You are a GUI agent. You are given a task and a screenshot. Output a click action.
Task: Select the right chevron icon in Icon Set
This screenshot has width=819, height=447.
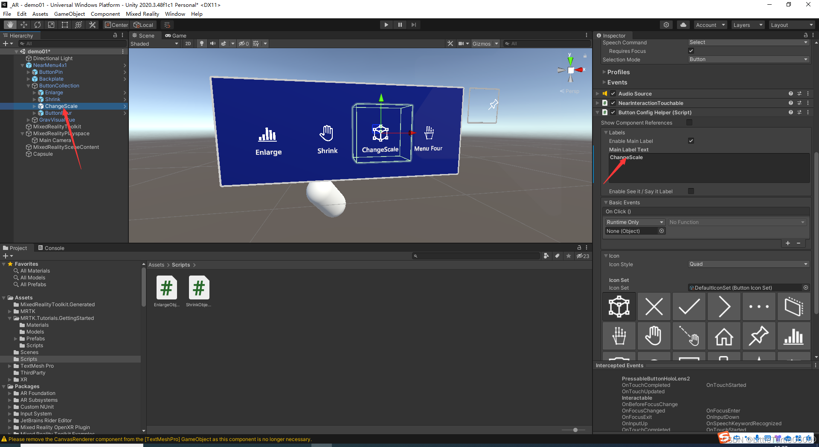click(724, 307)
